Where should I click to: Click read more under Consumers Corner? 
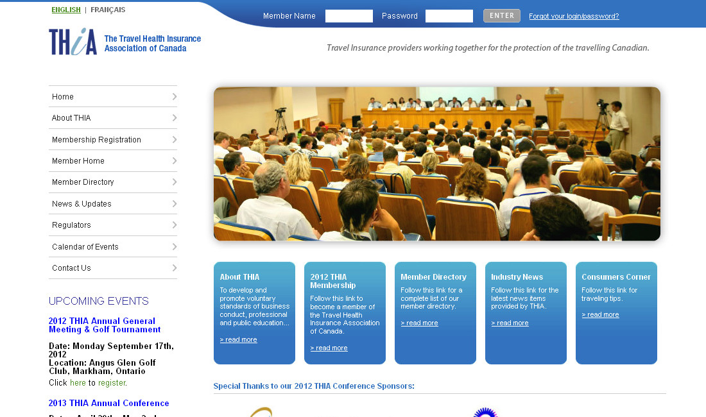(x=600, y=314)
